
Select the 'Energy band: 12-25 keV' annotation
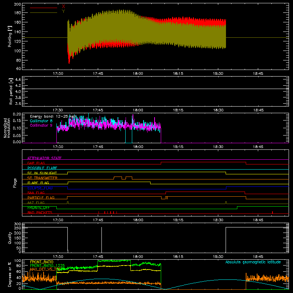[x=53, y=116]
